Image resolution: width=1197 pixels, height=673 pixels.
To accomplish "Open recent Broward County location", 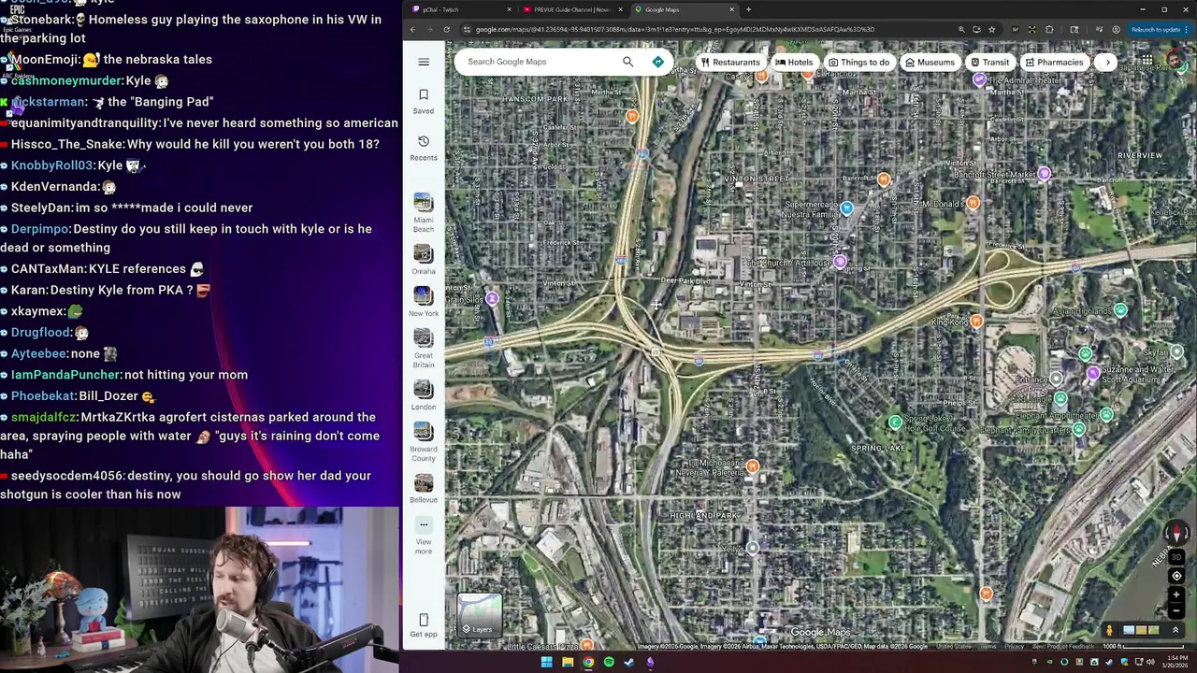I will (x=424, y=442).
